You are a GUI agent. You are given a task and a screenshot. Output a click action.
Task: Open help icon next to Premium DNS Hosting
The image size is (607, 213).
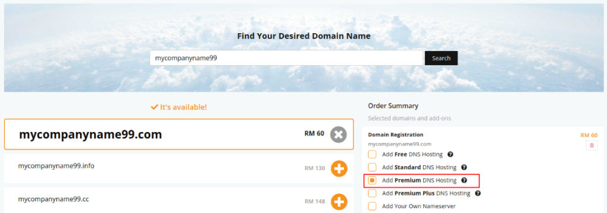464,180
